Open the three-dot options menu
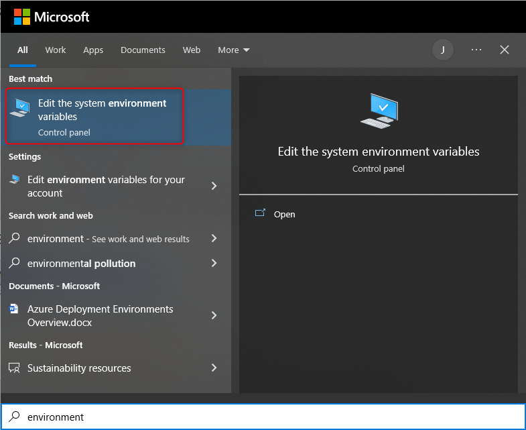 [x=476, y=50]
